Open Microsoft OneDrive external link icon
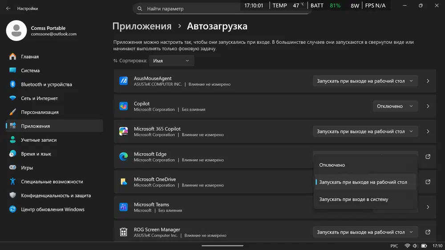Screen dimensions: 445x250 pos(428,182)
